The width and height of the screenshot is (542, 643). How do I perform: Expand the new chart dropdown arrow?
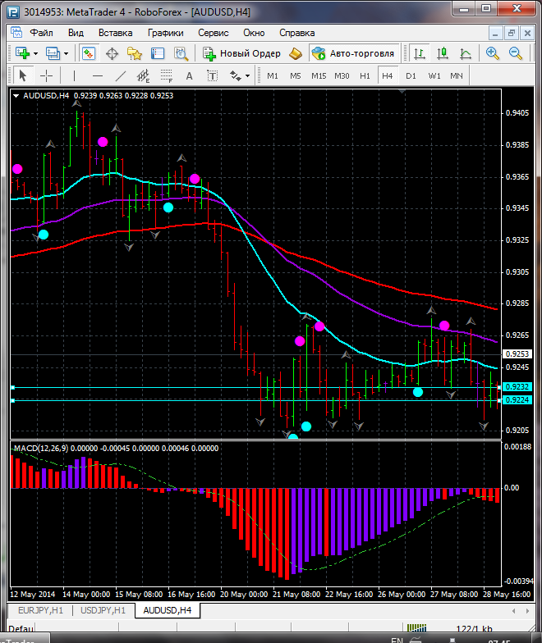[36, 54]
